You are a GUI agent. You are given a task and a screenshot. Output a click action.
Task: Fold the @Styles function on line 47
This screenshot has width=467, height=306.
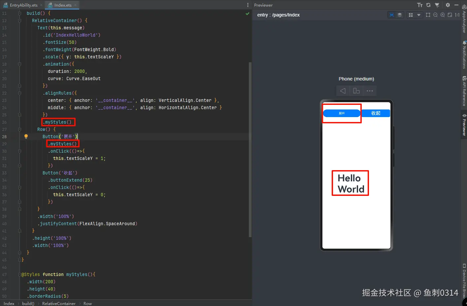point(19,274)
